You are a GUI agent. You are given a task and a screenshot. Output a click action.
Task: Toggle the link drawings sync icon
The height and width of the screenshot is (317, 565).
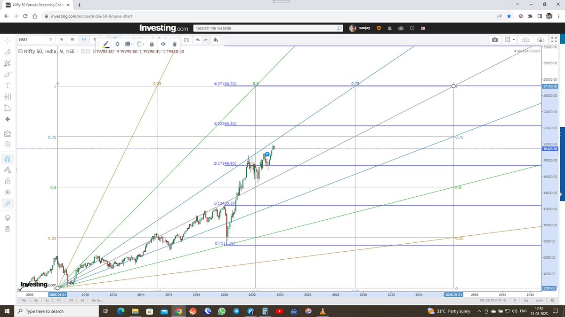coord(7,203)
